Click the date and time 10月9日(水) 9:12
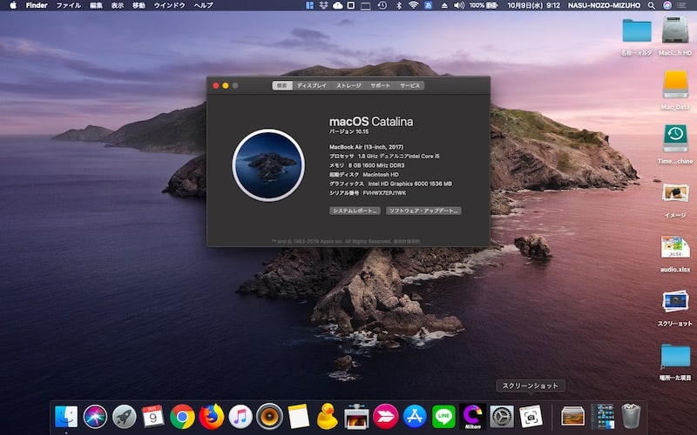Image resolution: width=697 pixels, height=435 pixels. point(533,5)
